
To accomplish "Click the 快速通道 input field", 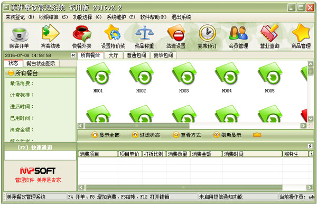I will (40, 155).
